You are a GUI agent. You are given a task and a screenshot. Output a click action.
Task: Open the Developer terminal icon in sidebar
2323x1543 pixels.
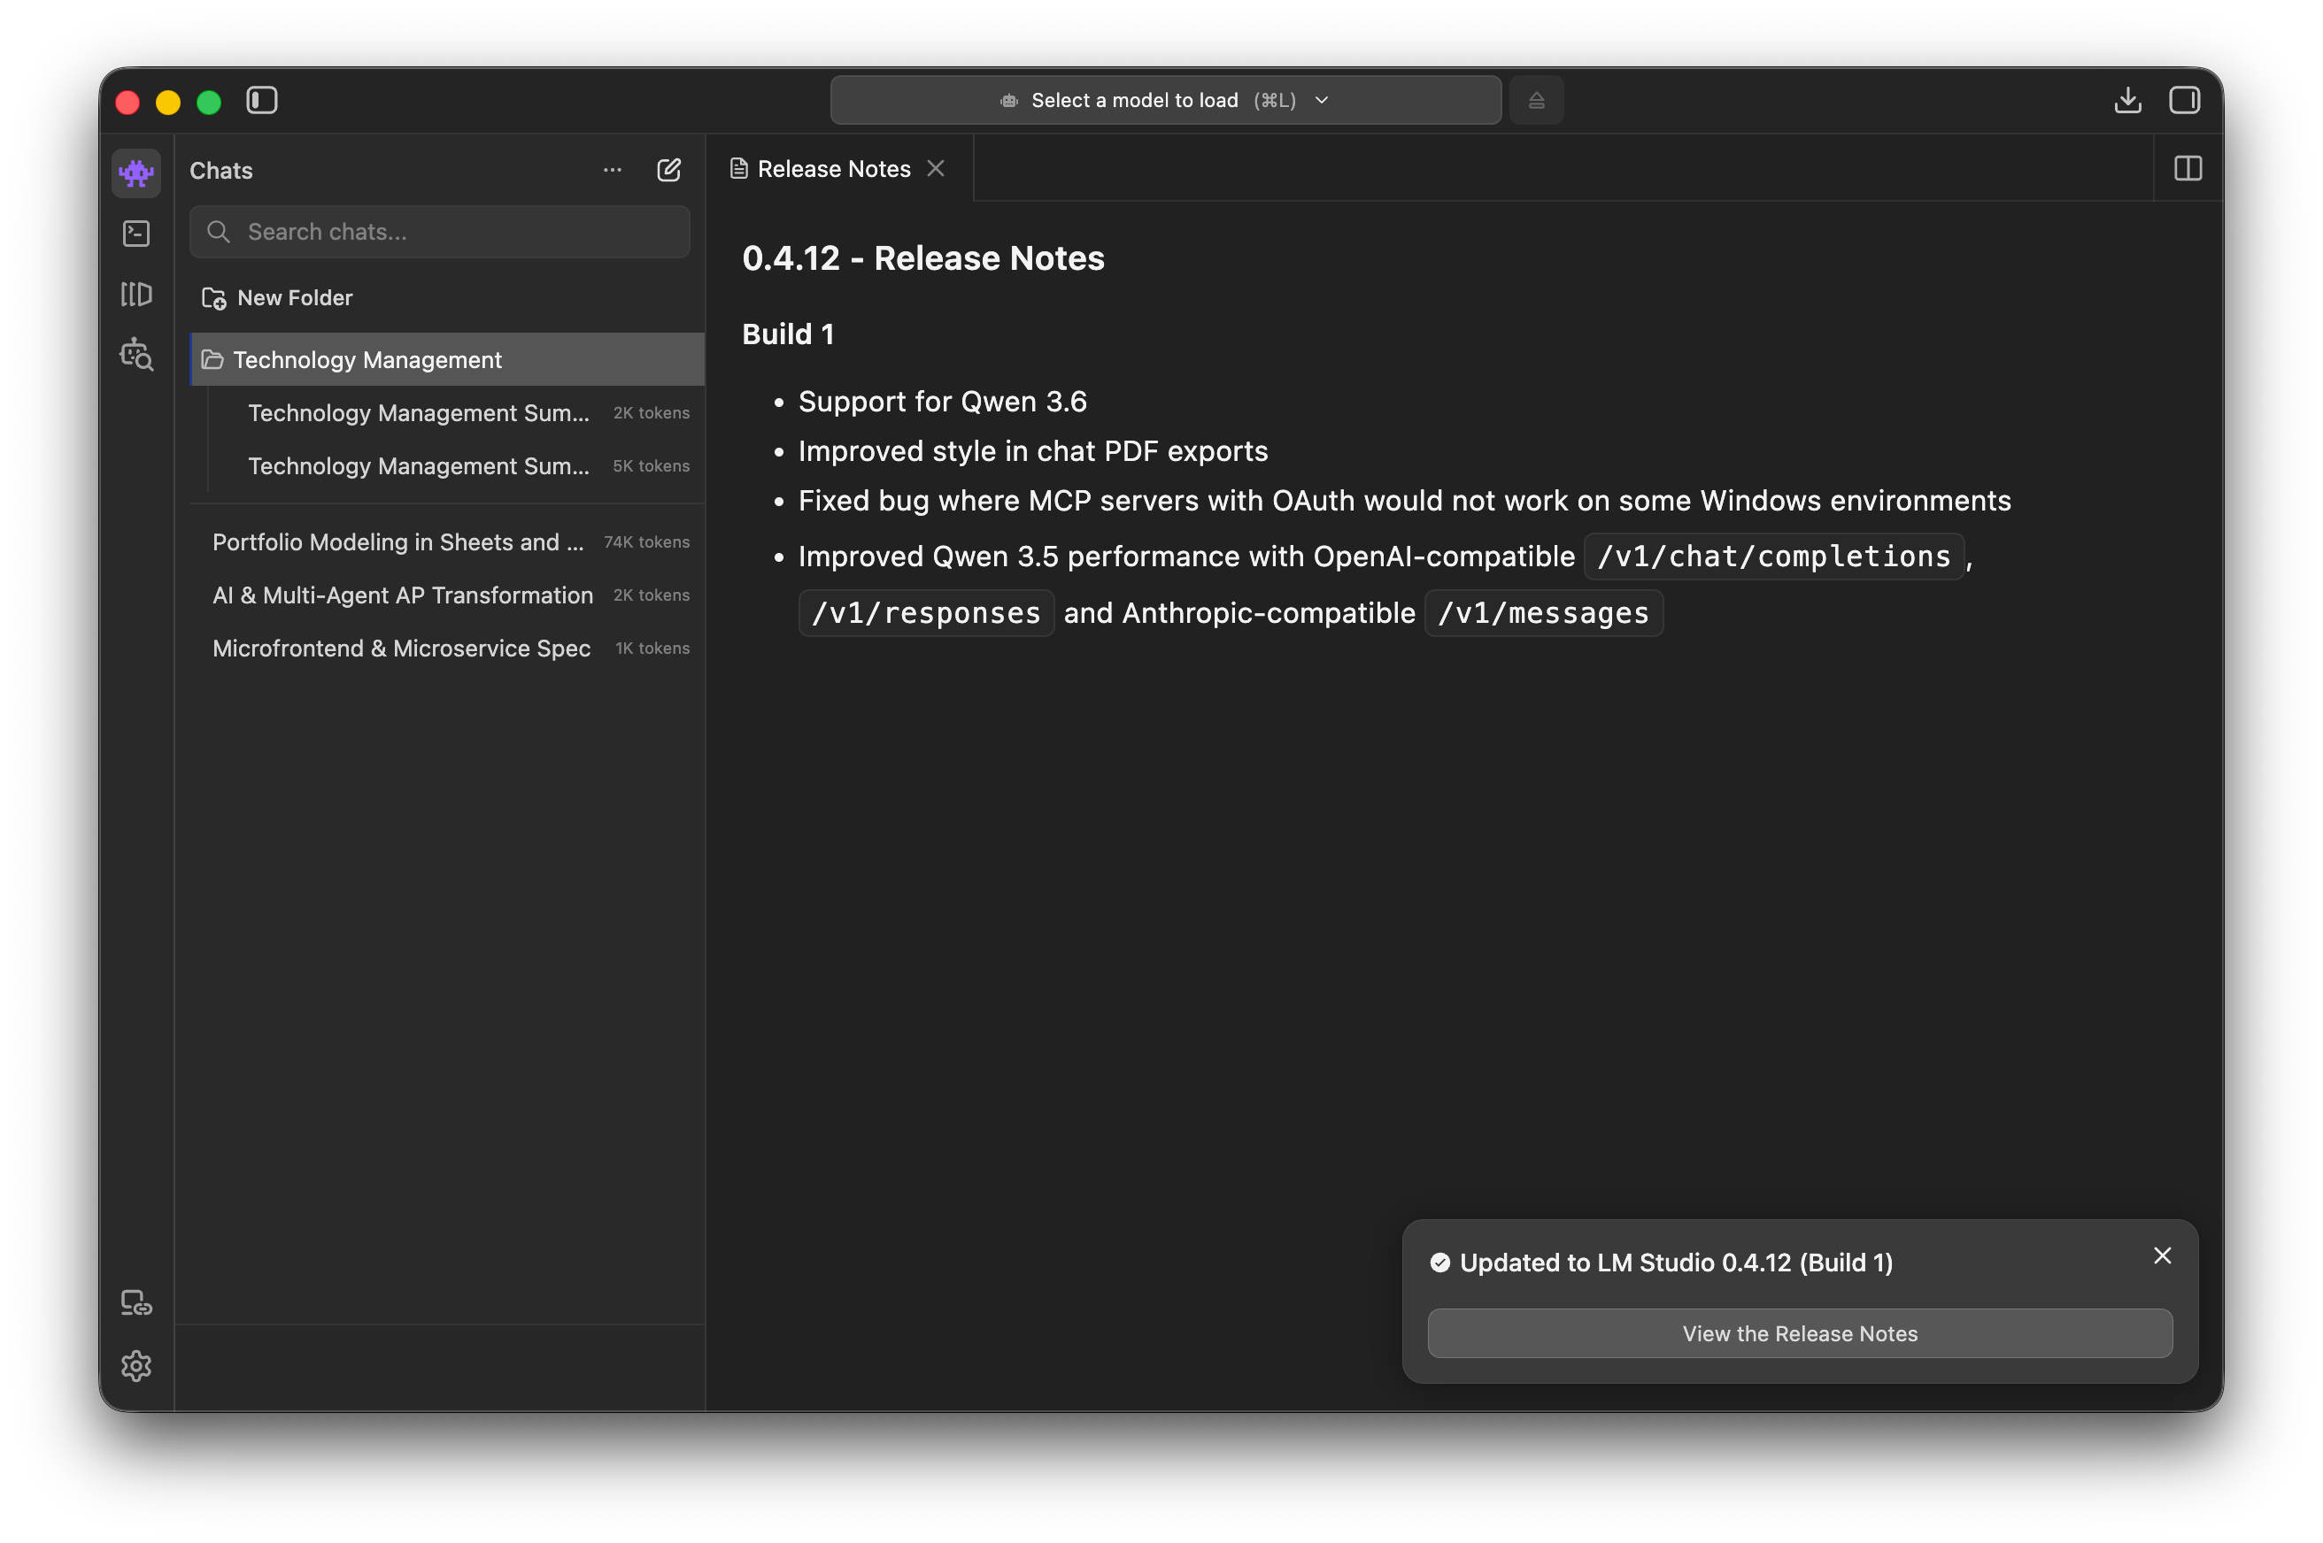click(136, 234)
